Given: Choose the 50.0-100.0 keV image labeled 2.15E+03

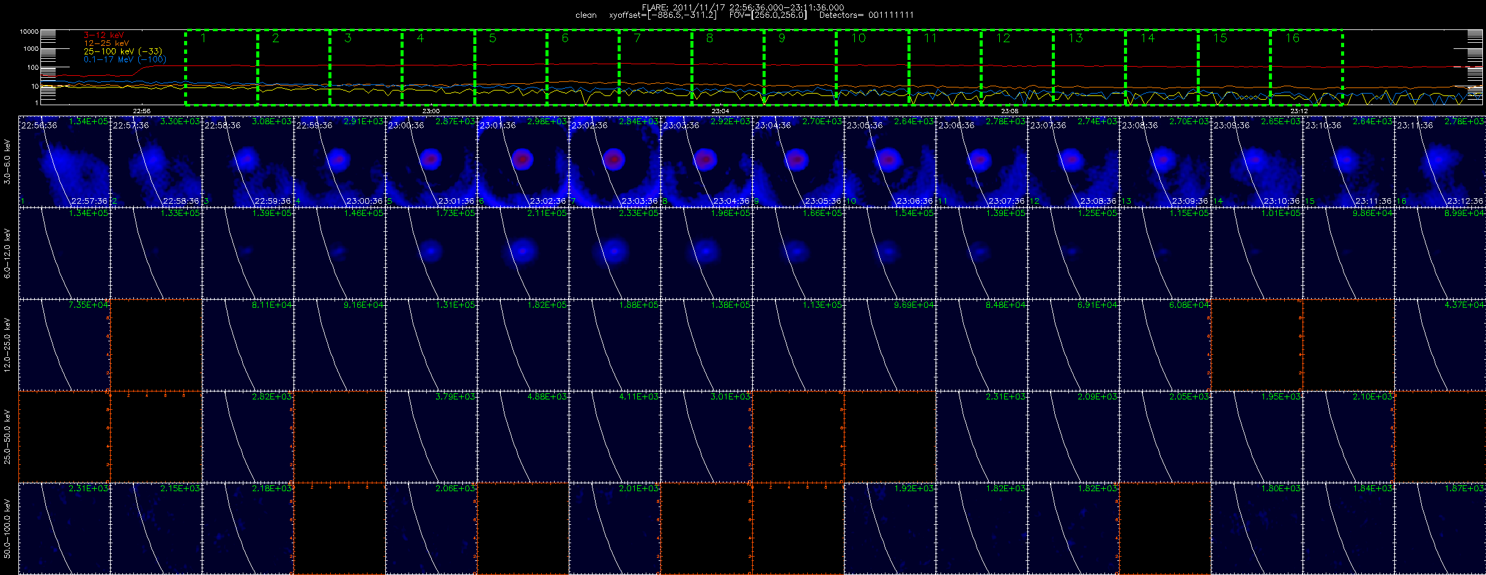Looking at the screenshot, I should tap(156, 529).
